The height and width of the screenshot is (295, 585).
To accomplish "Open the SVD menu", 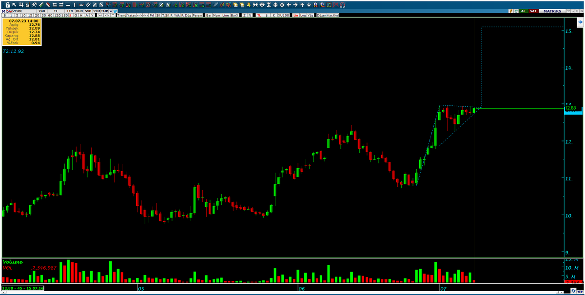I will coord(88,11).
